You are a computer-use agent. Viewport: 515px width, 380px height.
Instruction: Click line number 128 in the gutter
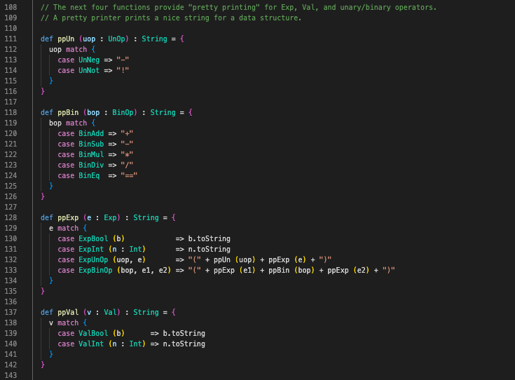[x=11, y=217]
